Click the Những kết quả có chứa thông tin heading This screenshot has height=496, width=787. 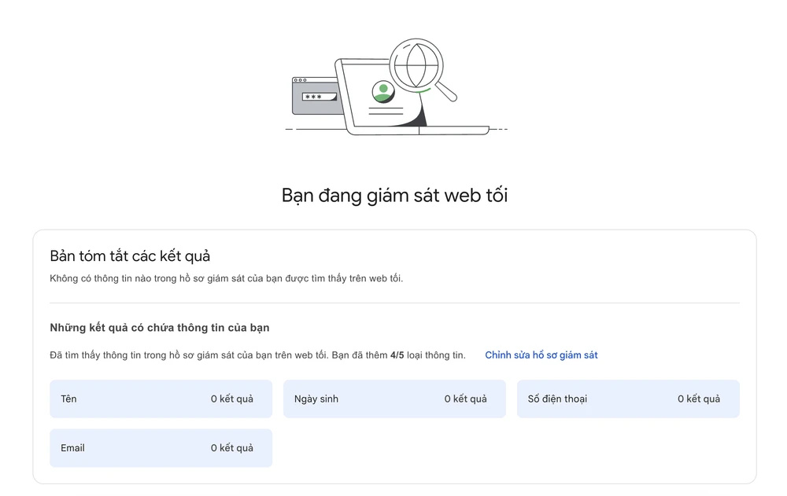coord(160,327)
